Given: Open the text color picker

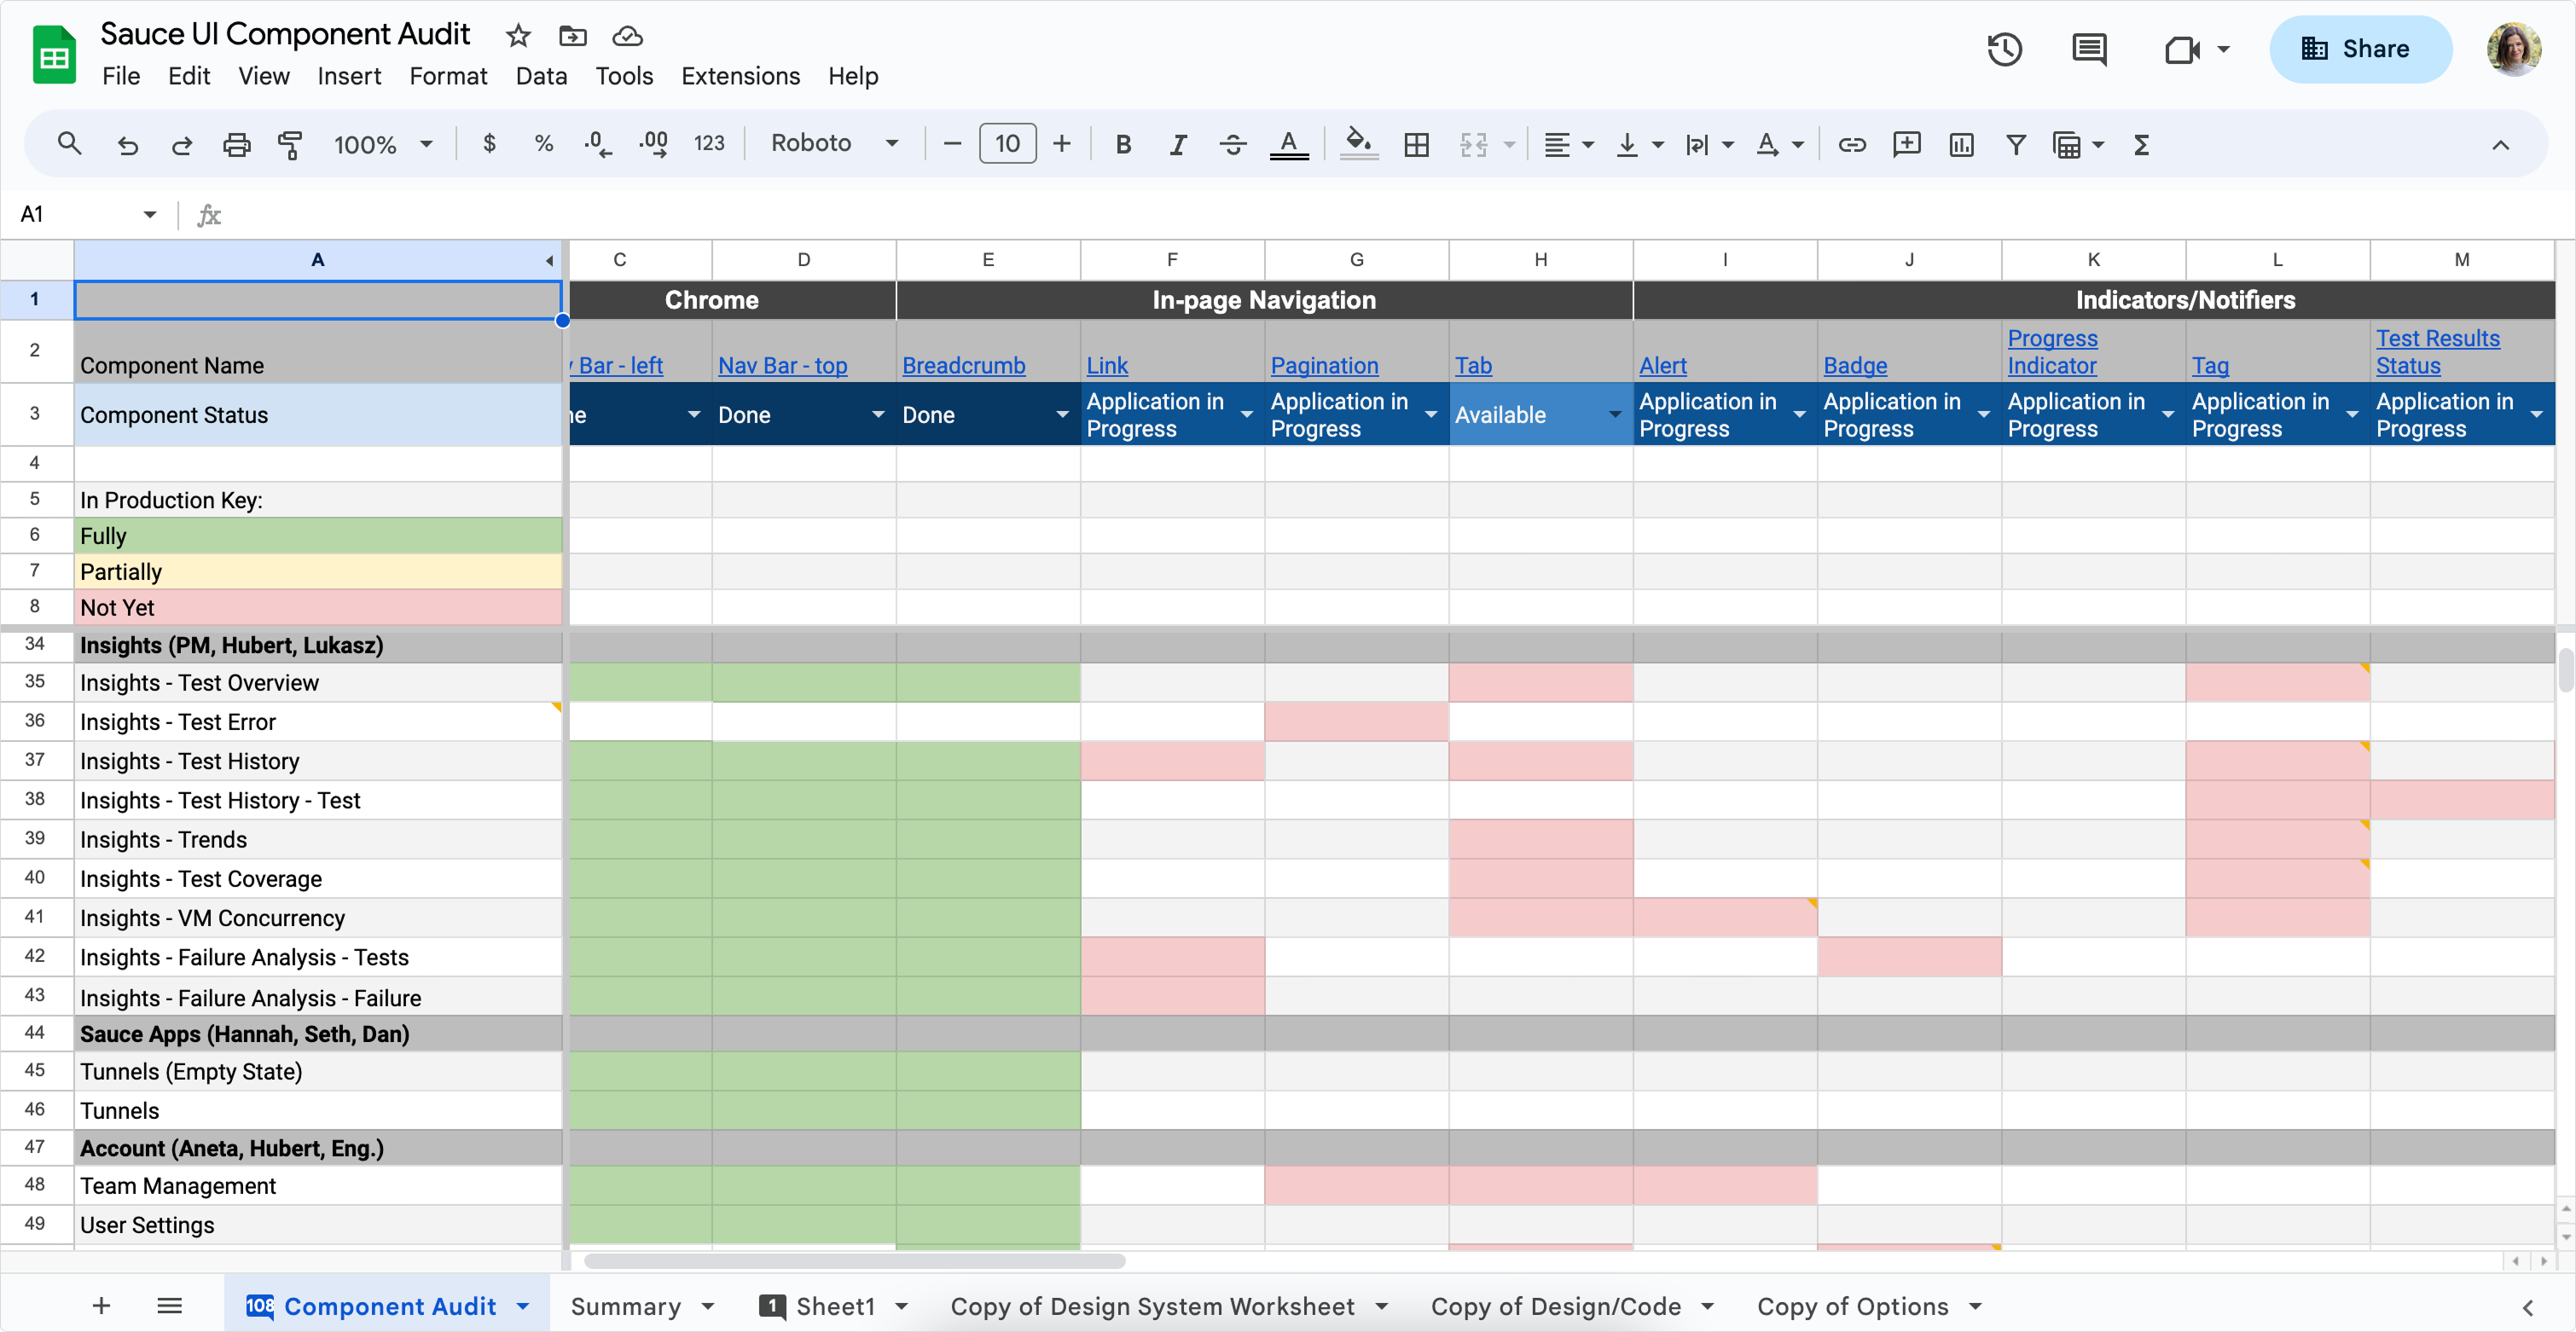Looking at the screenshot, I should tap(1289, 144).
